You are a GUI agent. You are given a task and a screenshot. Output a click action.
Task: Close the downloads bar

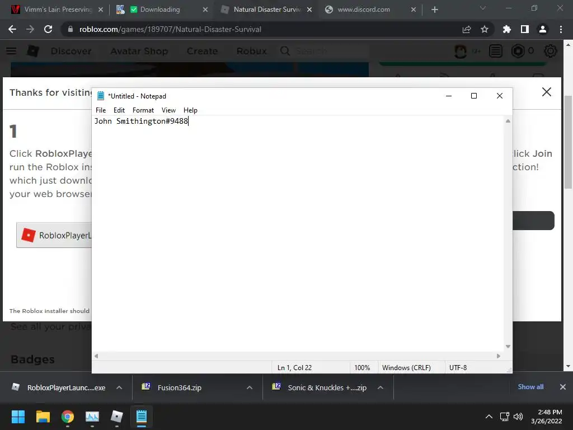pyautogui.click(x=563, y=387)
